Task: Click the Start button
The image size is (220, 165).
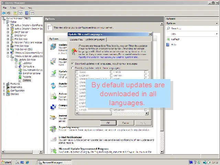Action: [x=6, y=162]
